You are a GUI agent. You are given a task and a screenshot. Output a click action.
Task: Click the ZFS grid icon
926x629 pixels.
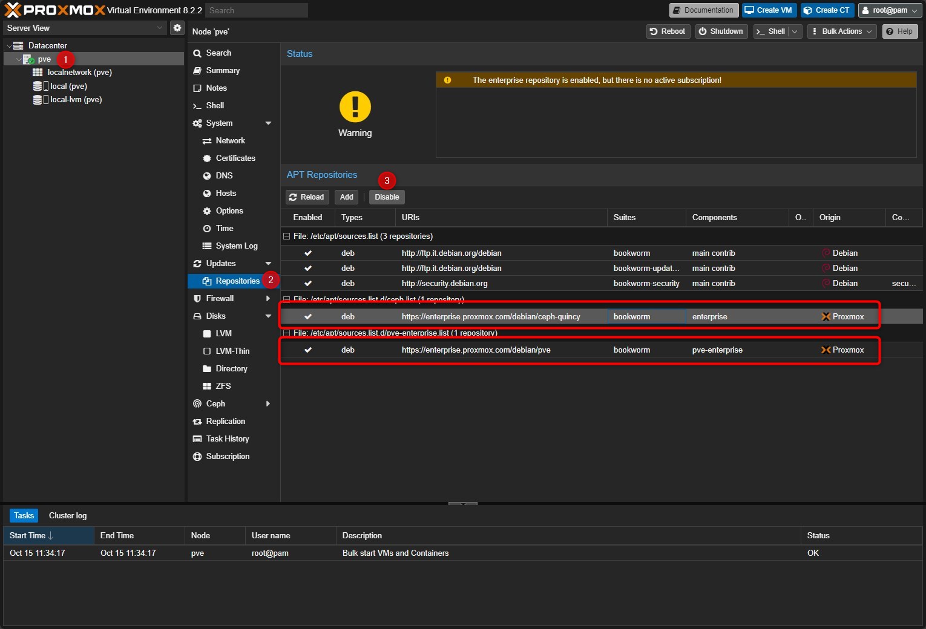(207, 386)
